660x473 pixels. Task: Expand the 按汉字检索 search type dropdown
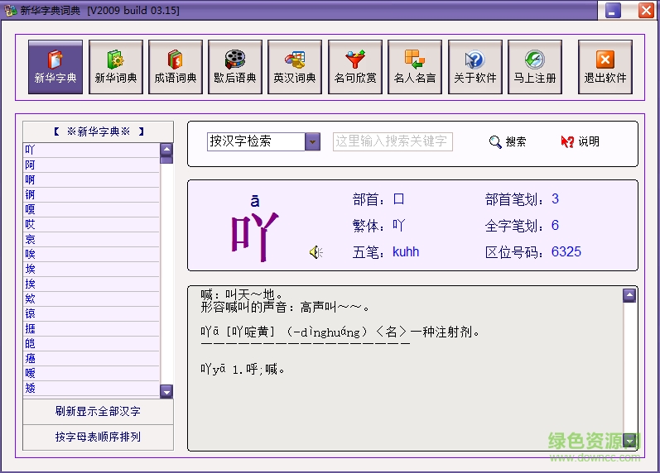[312, 141]
